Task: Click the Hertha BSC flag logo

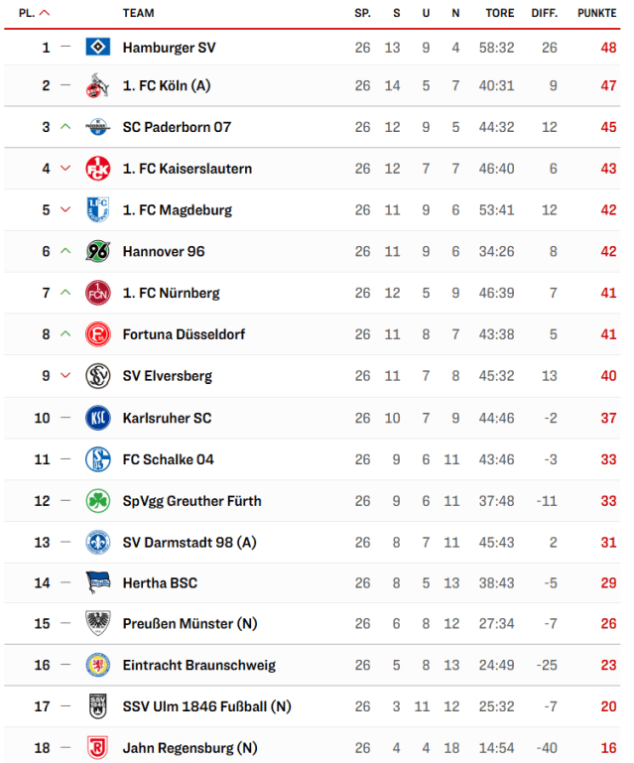Action: 97,582
